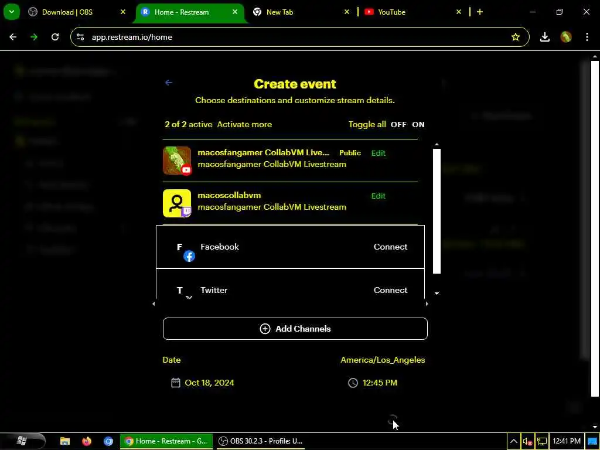The image size is (600, 450).
Task: Toggle all channels OFF
Action: tap(398, 125)
